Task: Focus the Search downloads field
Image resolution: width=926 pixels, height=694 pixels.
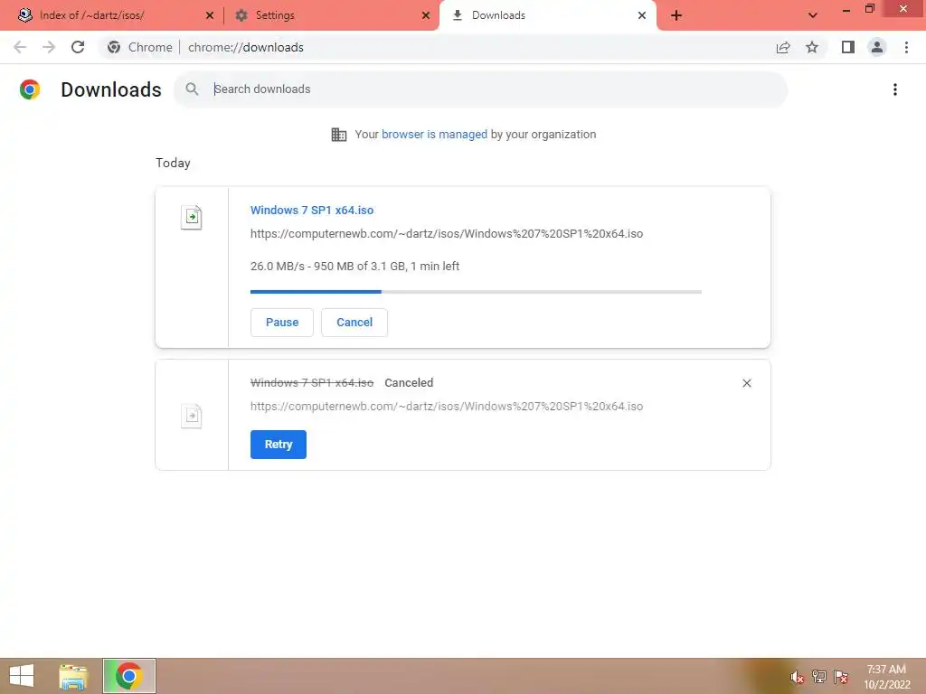Action: pos(481,89)
